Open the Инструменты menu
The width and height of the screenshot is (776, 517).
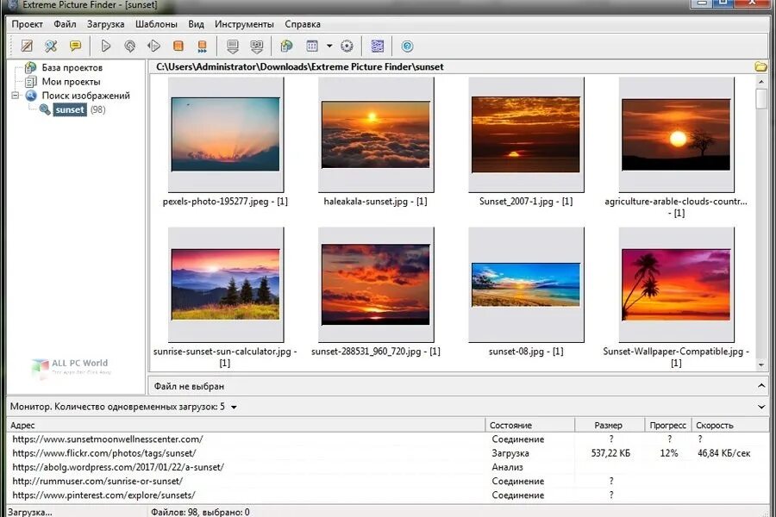point(244,24)
